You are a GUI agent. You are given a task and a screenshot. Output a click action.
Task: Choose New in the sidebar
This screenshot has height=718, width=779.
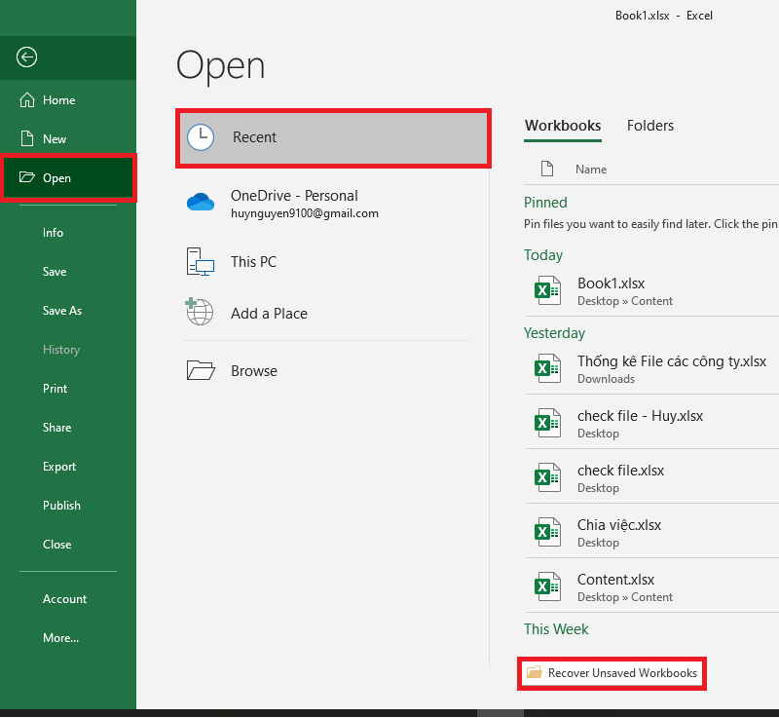pos(55,139)
